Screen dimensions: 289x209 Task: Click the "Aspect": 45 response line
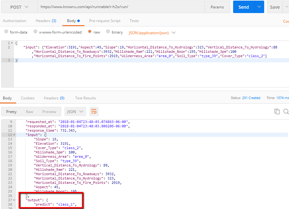[47, 187]
